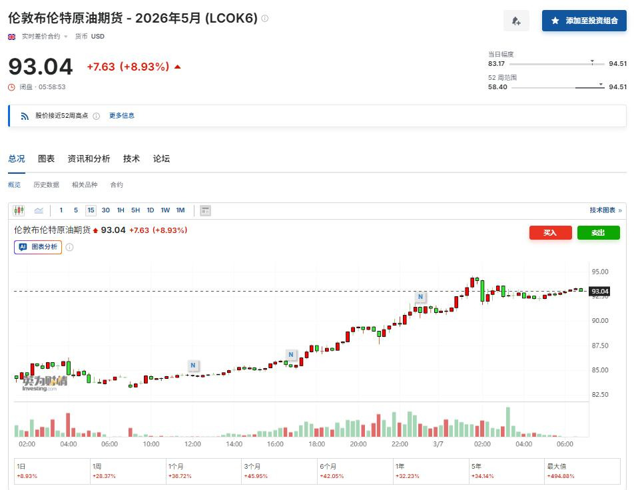Switch to the 资讯和分析 tab
Image resolution: width=634 pixels, height=490 pixels.
click(x=89, y=158)
